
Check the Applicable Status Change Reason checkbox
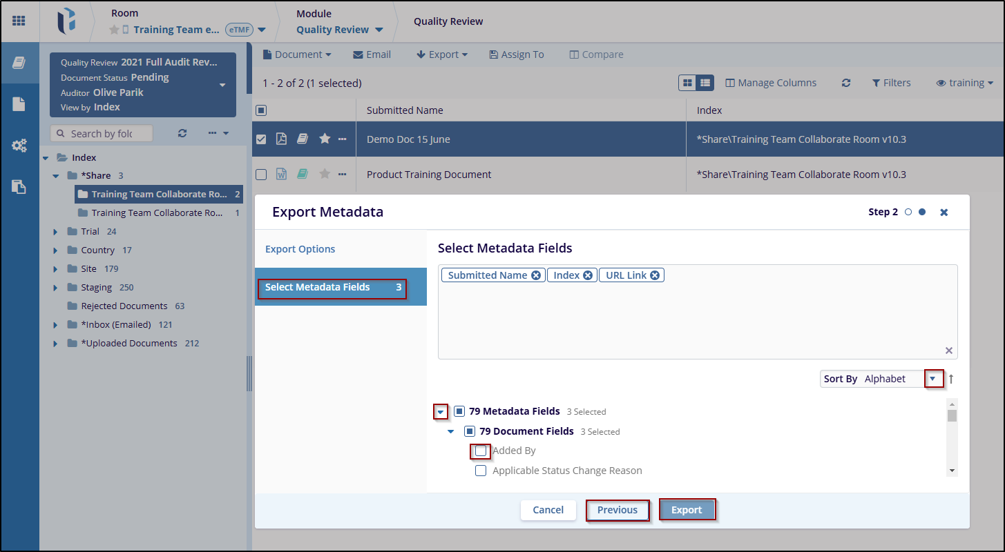[x=481, y=471]
